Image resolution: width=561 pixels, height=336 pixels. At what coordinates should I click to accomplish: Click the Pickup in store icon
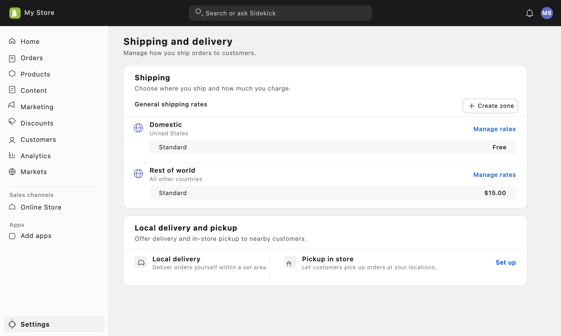(x=290, y=262)
